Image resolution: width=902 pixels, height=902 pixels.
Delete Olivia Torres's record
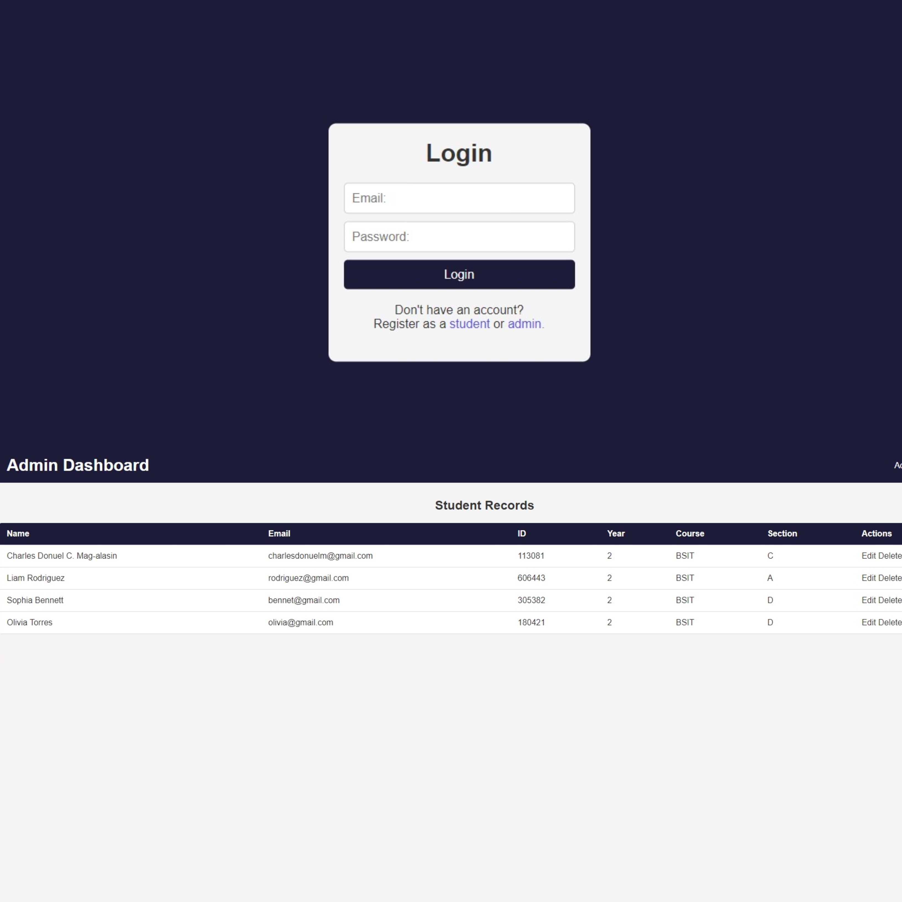890,622
